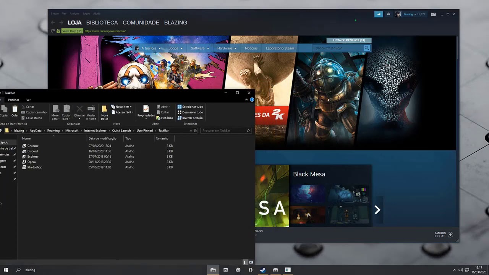The height and width of the screenshot is (275, 489).
Task: Click the Eliminar delete icon
Action: tap(79, 109)
